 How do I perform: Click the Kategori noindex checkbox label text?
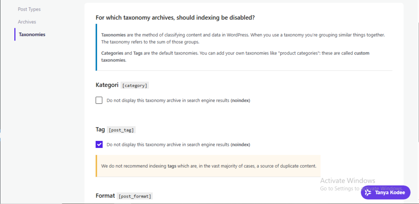point(178,100)
